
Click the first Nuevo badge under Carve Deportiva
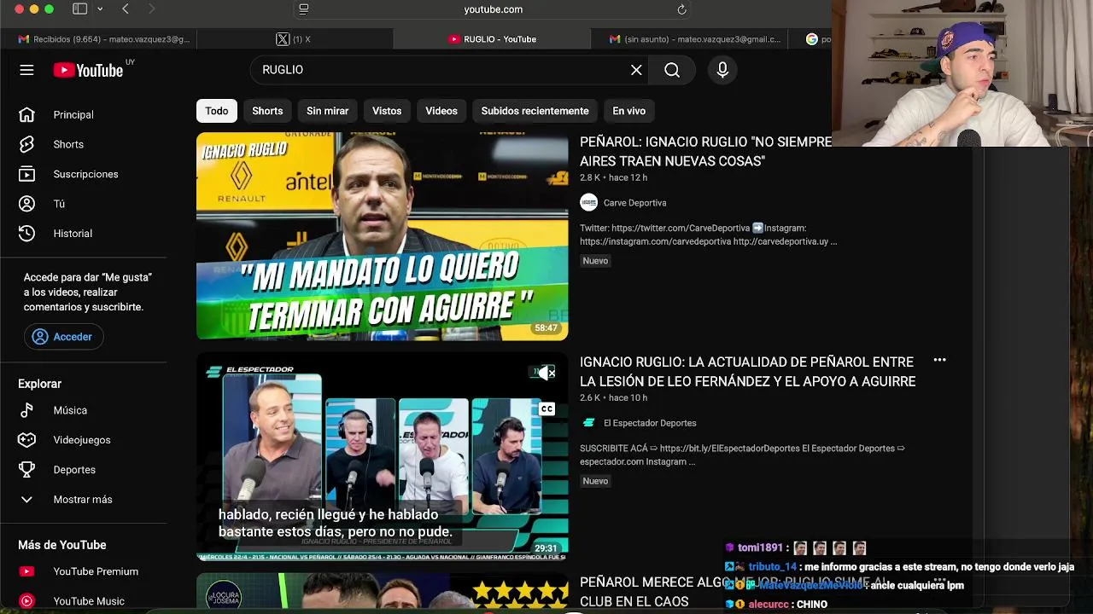[x=595, y=261]
